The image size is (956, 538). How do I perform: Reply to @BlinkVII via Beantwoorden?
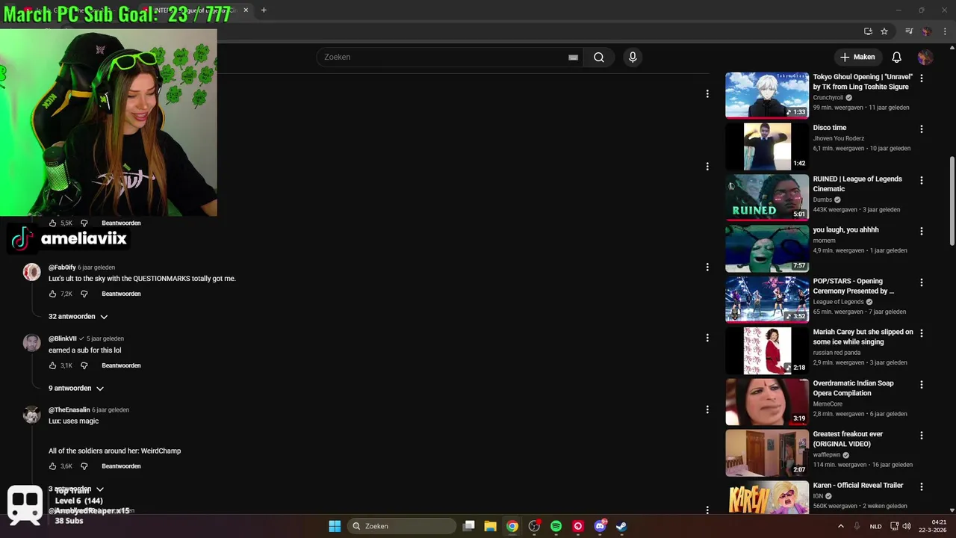(121, 365)
